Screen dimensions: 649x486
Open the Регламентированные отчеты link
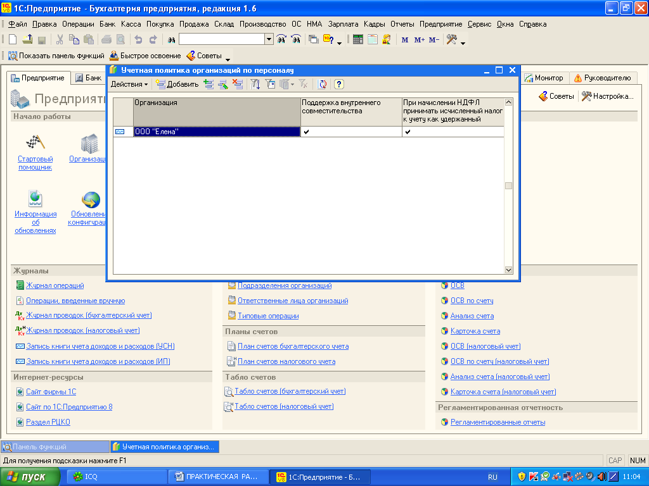click(498, 422)
